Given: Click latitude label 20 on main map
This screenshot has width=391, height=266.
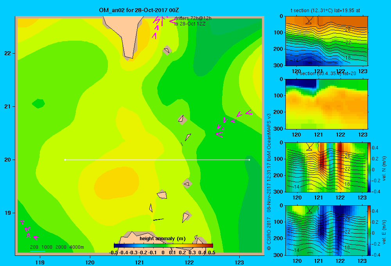Looking at the screenshot, I should coord(7,160).
